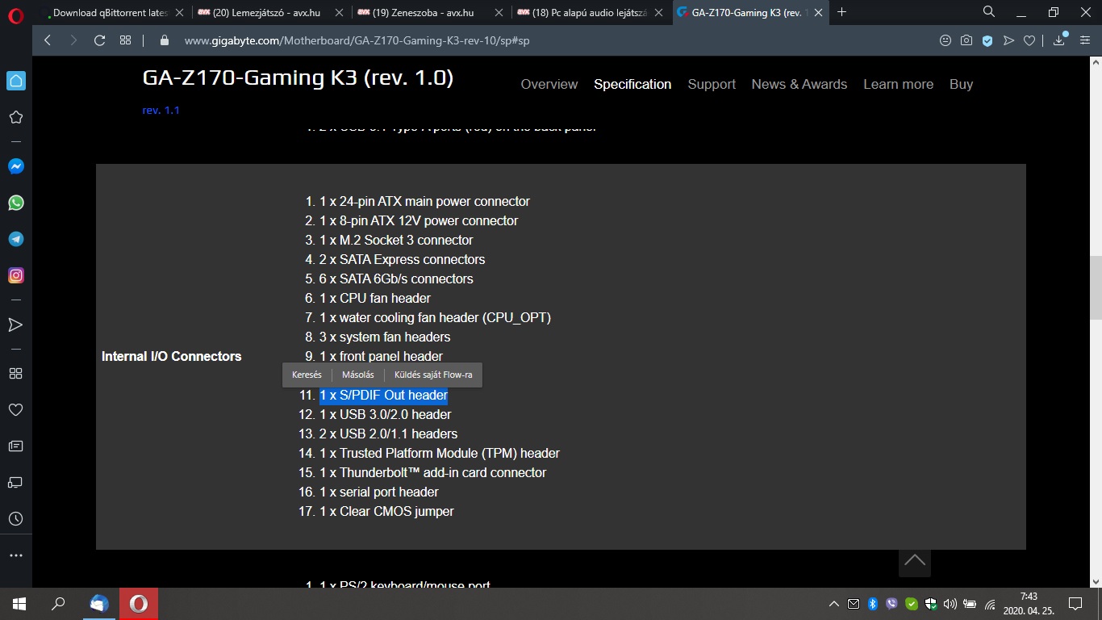Open the downloads panel

(1058, 40)
